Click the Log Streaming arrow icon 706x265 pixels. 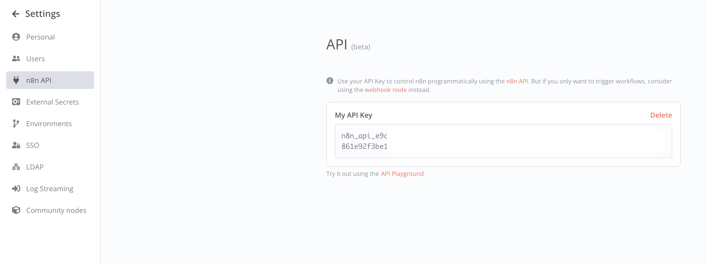coord(16,188)
